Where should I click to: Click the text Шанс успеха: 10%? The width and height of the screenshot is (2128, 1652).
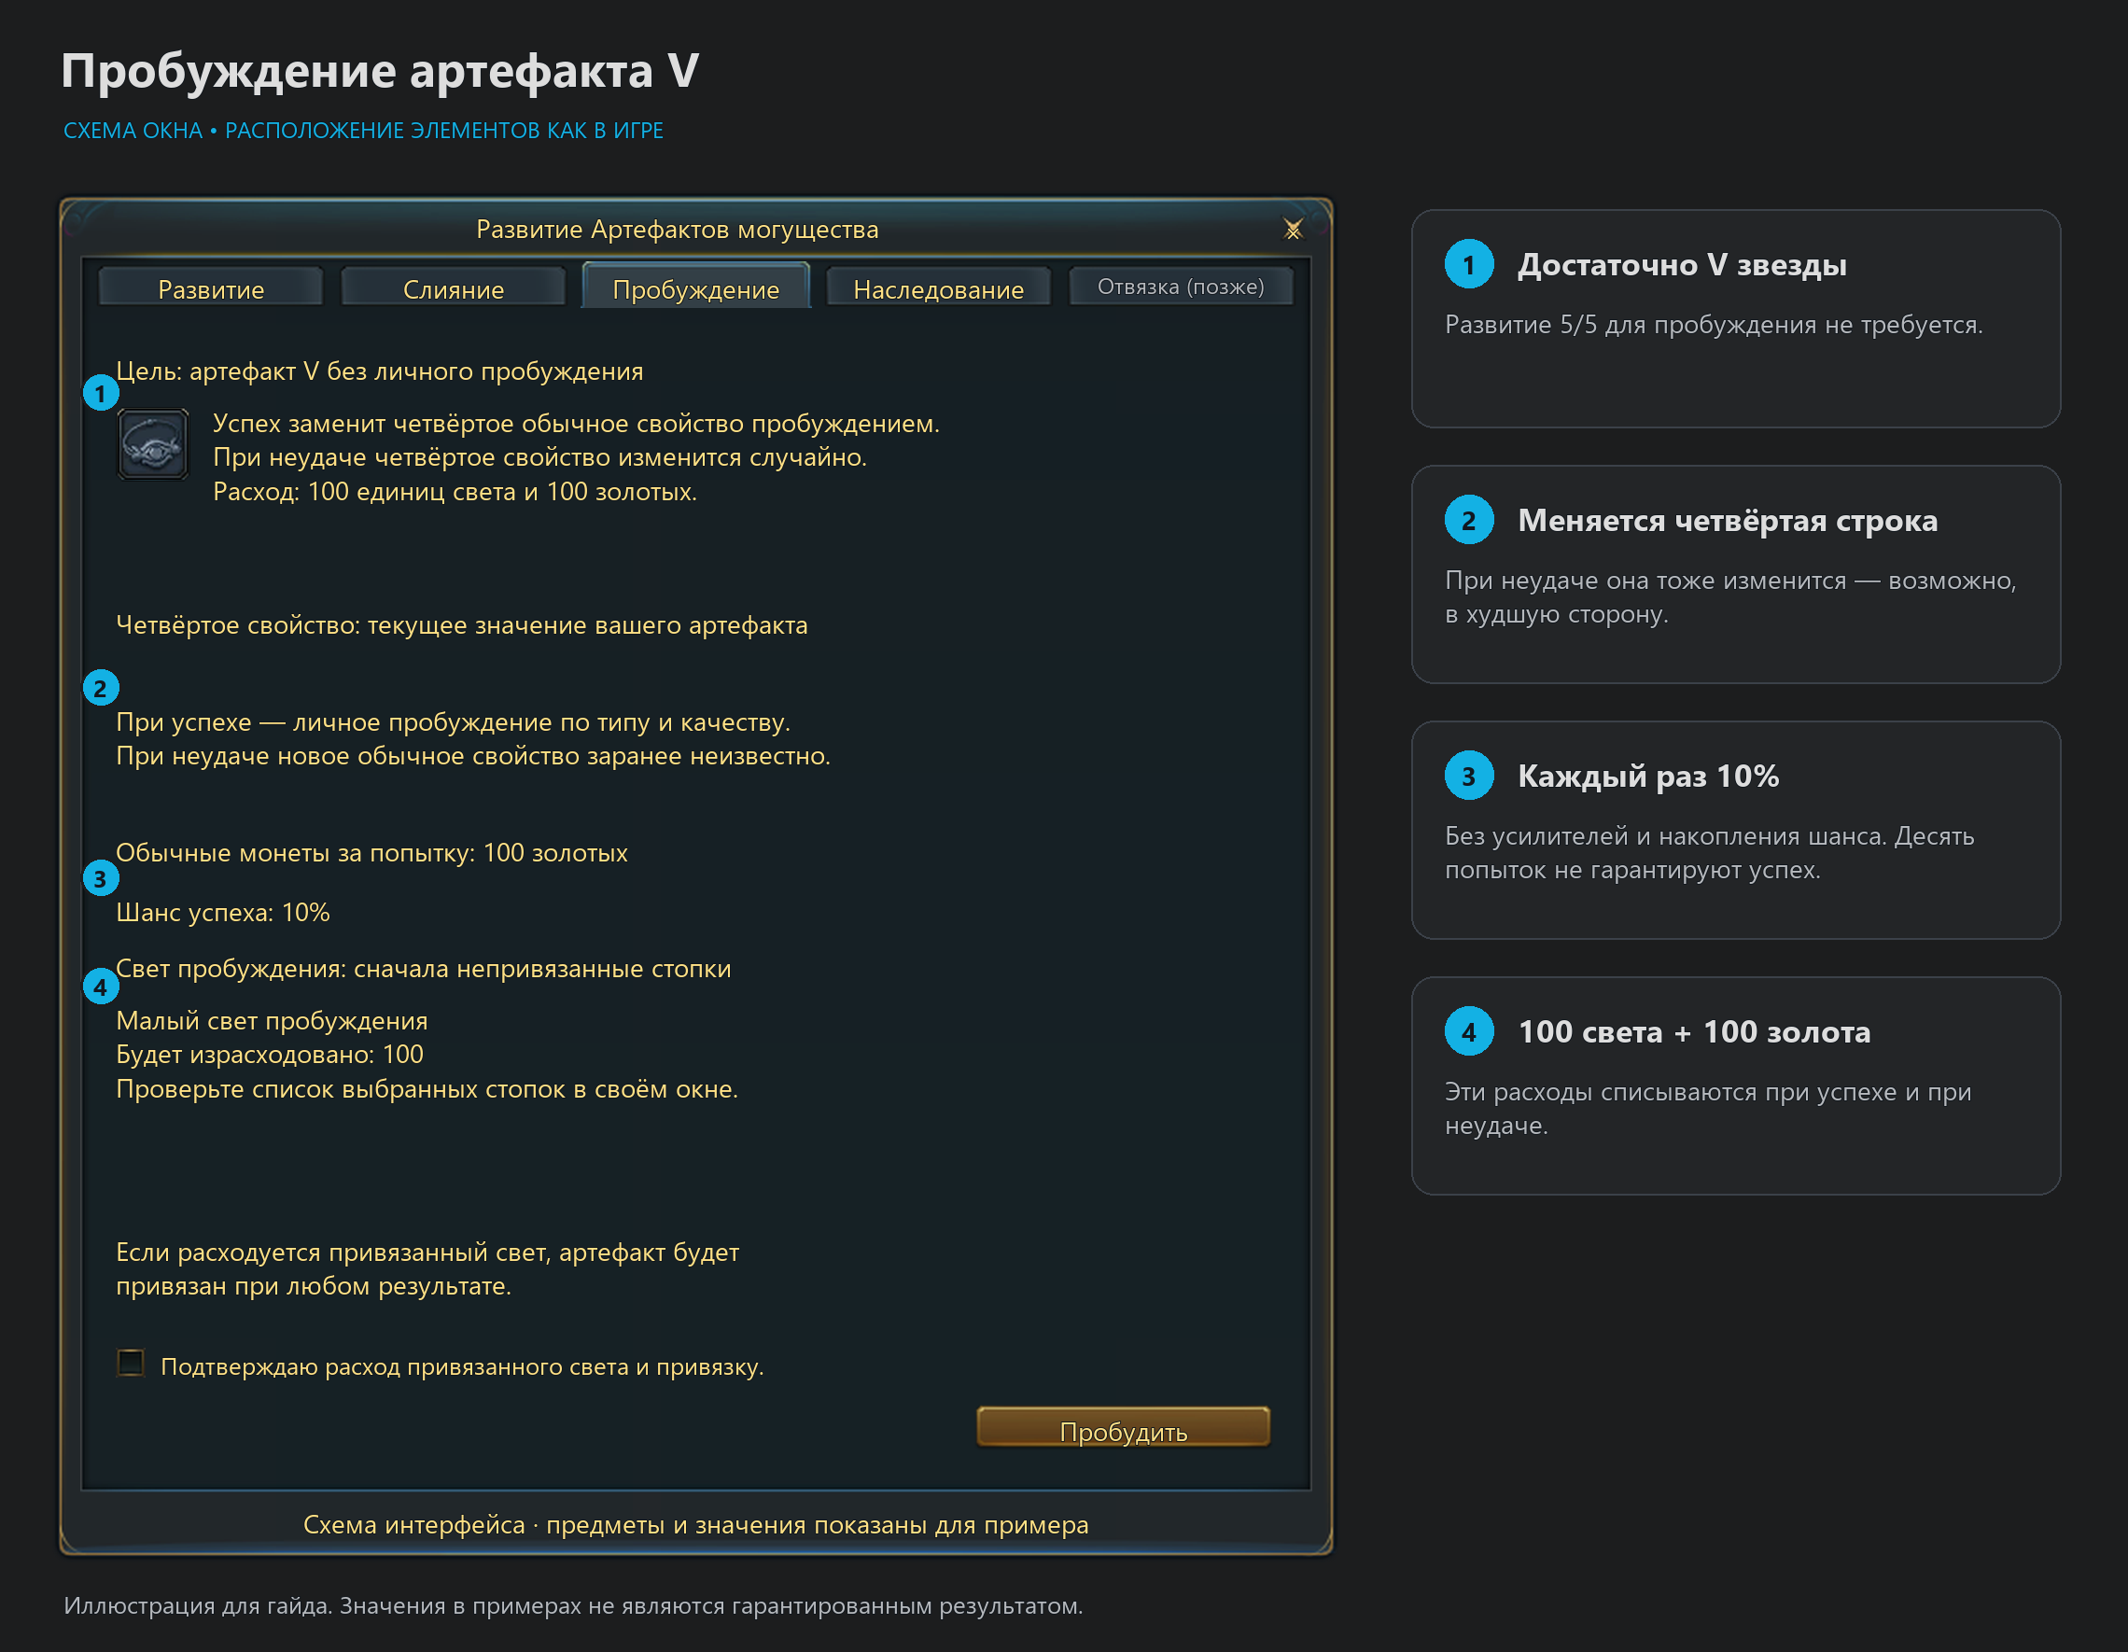(x=223, y=913)
